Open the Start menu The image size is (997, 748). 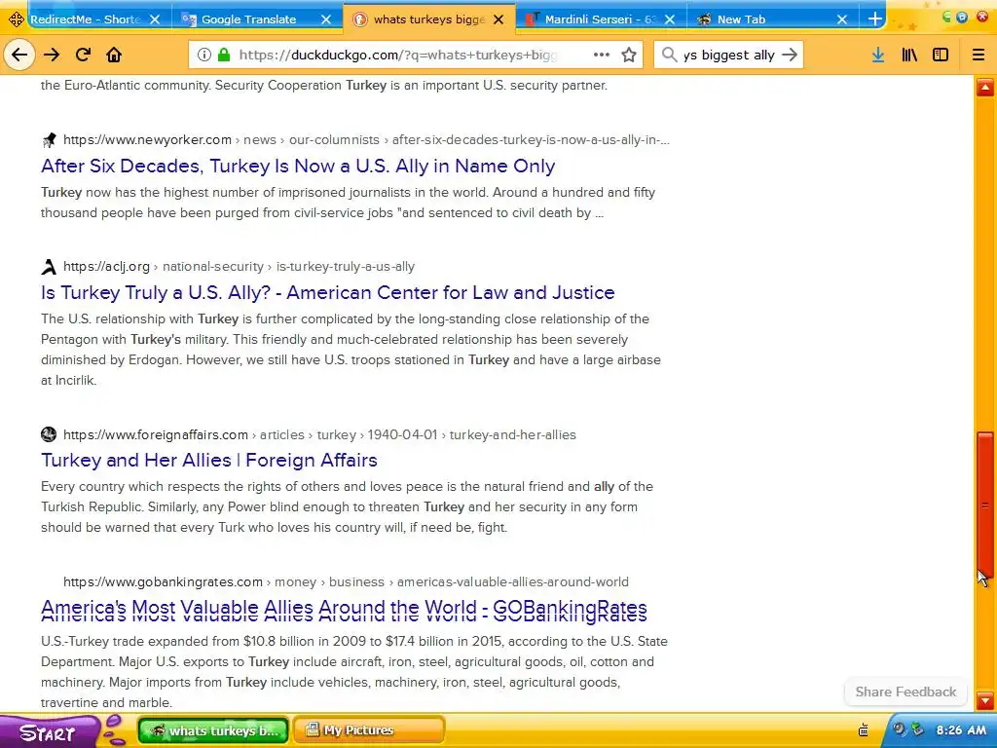51,731
